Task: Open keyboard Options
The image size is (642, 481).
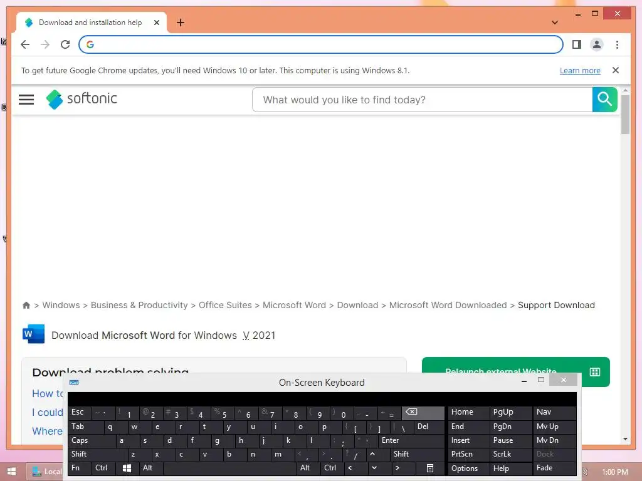Action: [468, 468]
